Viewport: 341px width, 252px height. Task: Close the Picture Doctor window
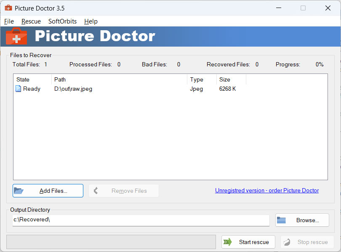[x=328, y=8]
